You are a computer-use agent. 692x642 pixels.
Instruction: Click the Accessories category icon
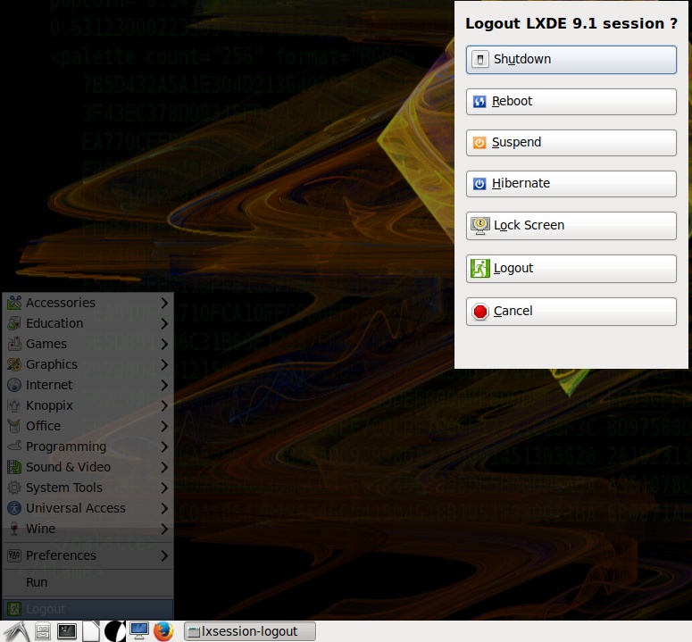coord(14,303)
